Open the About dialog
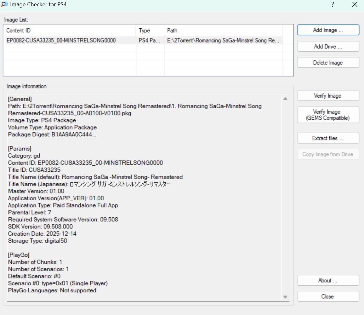The height and width of the screenshot is (315, 364). (328, 280)
